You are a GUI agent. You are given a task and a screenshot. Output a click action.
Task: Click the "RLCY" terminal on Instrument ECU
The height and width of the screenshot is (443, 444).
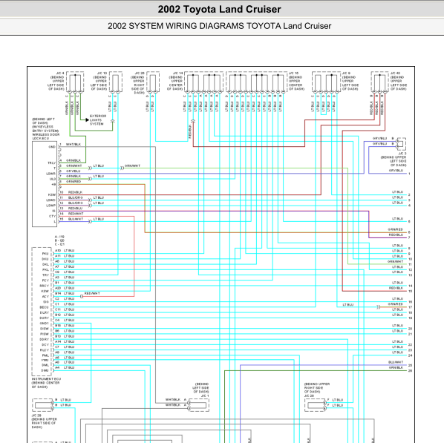[x=45, y=350]
